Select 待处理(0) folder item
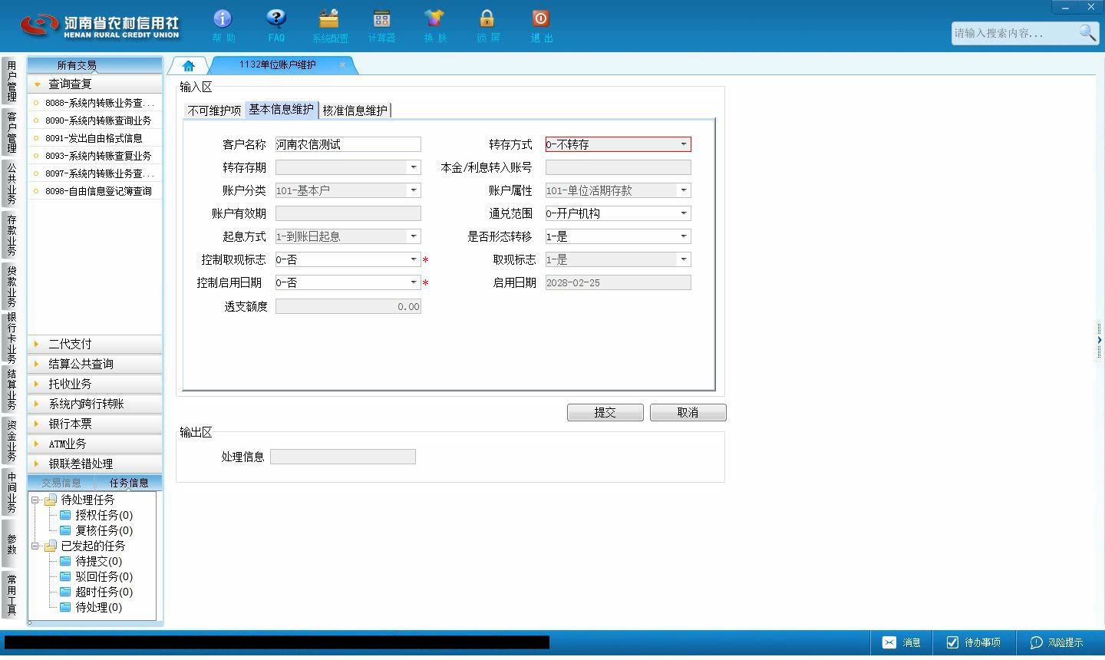The height and width of the screenshot is (660, 1105). pyautogui.click(x=91, y=607)
